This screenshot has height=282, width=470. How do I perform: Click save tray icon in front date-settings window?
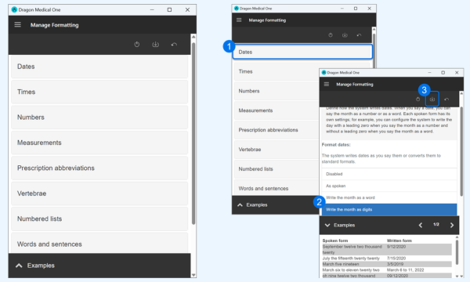(432, 99)
